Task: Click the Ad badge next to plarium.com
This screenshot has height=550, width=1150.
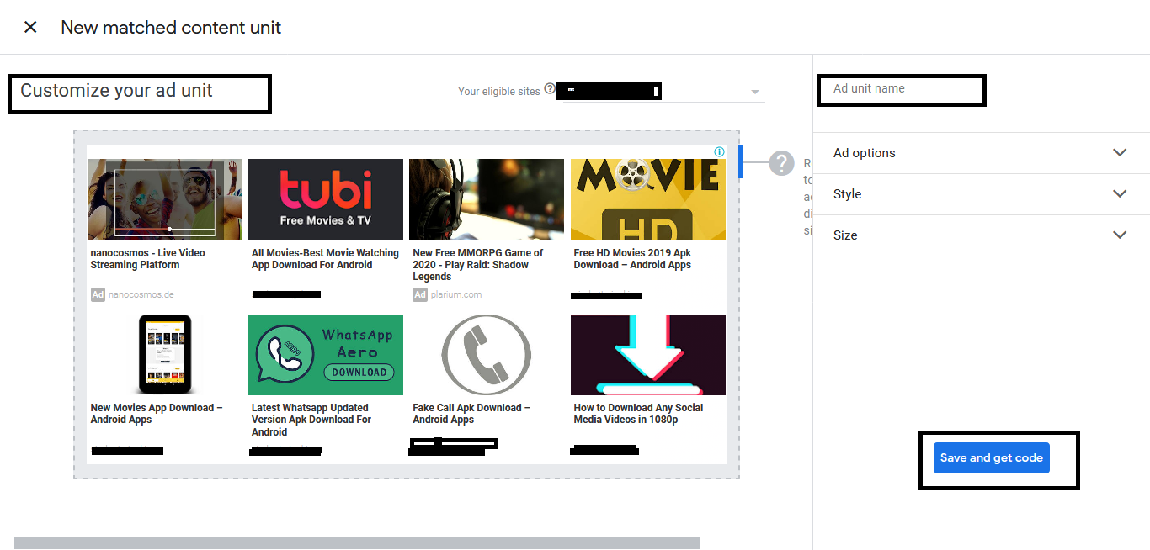Action: point(420,295)
